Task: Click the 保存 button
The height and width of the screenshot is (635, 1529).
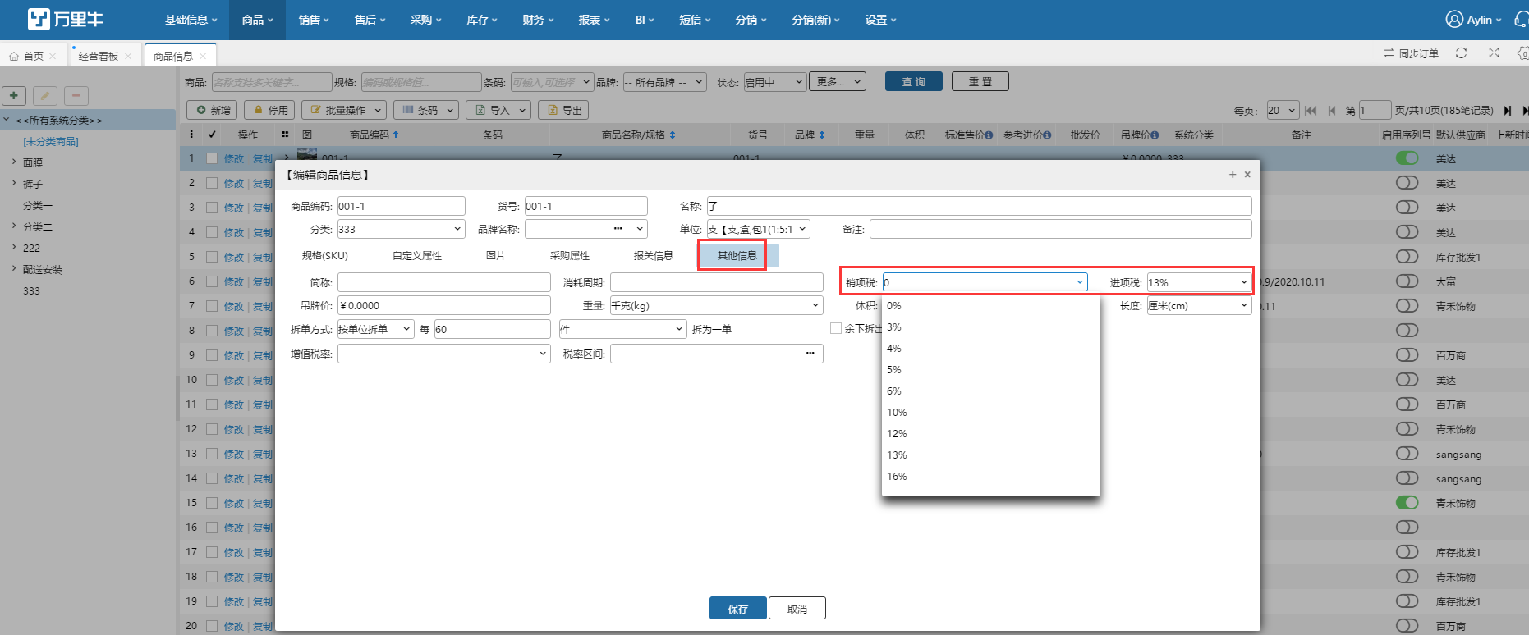Action: [738, 608]
